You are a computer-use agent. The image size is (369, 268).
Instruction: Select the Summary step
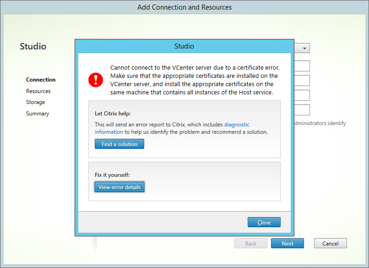pos(37,113)
